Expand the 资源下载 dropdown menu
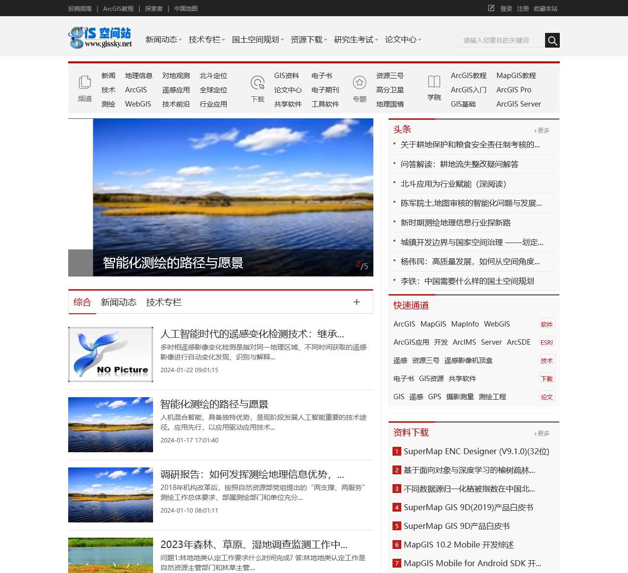628x573 pixels. 307,40
